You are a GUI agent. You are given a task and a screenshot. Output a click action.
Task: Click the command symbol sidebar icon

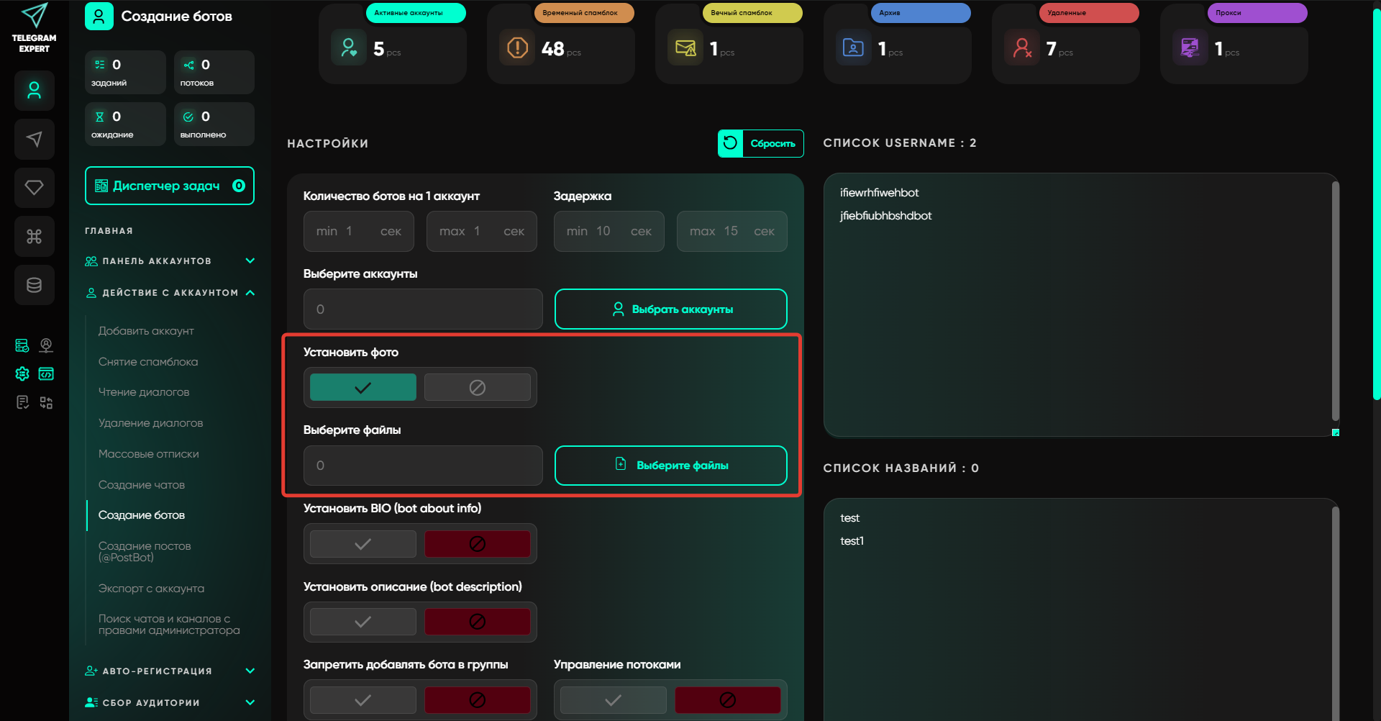click(34, 237)
